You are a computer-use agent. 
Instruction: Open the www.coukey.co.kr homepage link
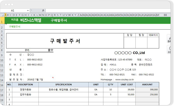tap(125, 80)
